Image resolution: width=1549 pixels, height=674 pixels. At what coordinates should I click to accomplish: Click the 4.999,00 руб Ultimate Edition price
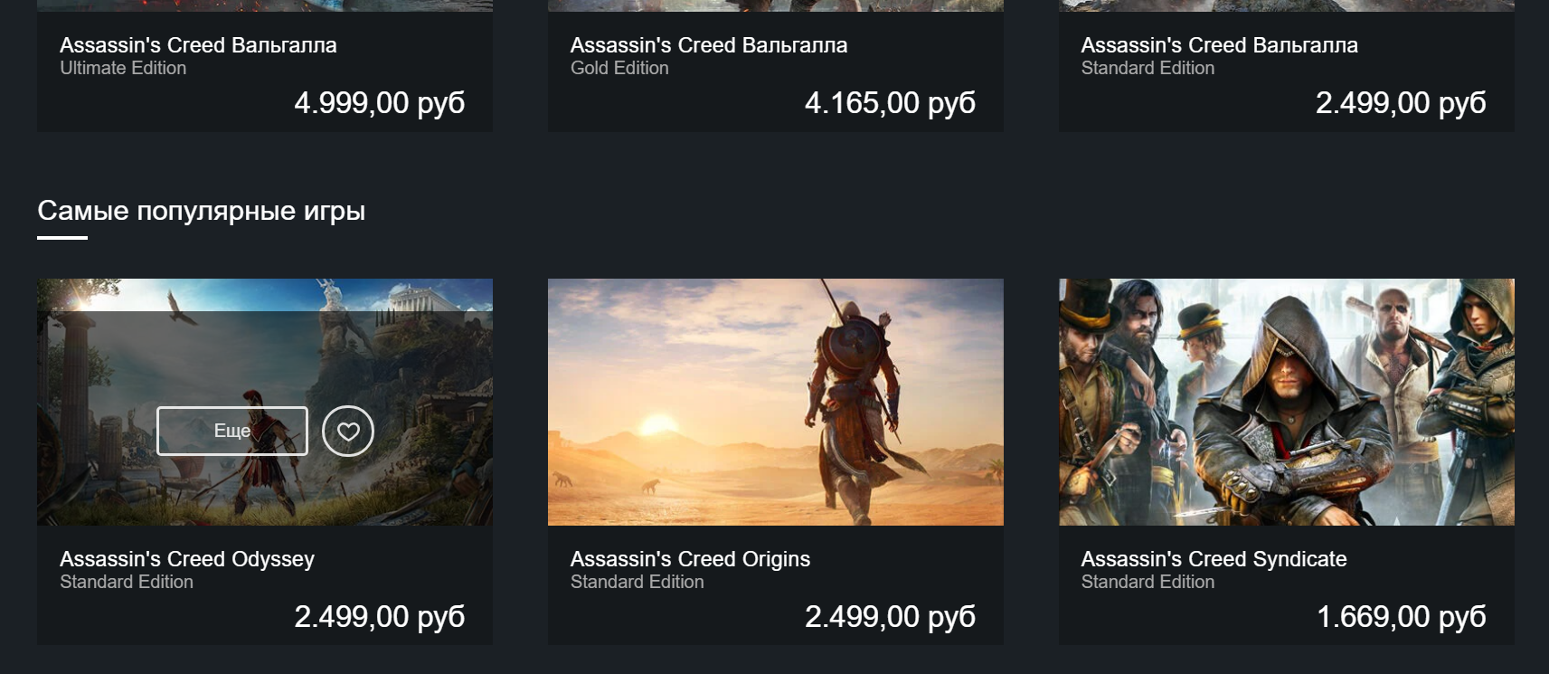379,103
